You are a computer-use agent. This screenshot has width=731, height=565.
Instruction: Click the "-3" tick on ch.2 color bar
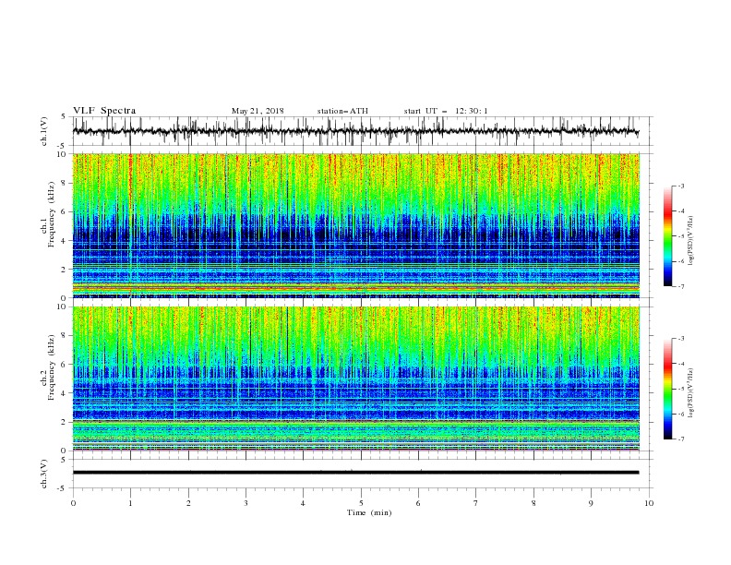point(681,339)
